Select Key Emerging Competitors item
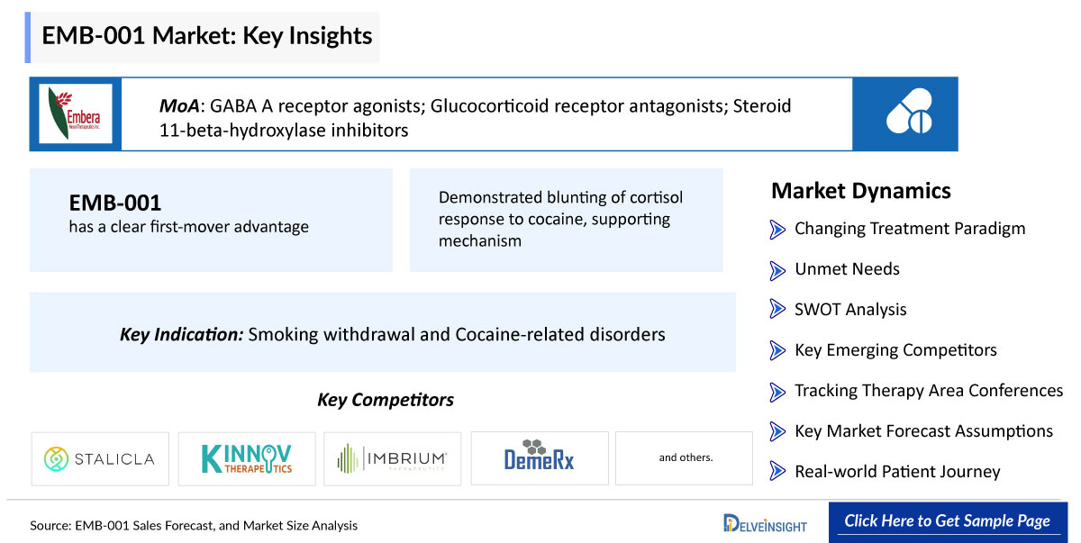1081x543 pixels. pos(895,350)
